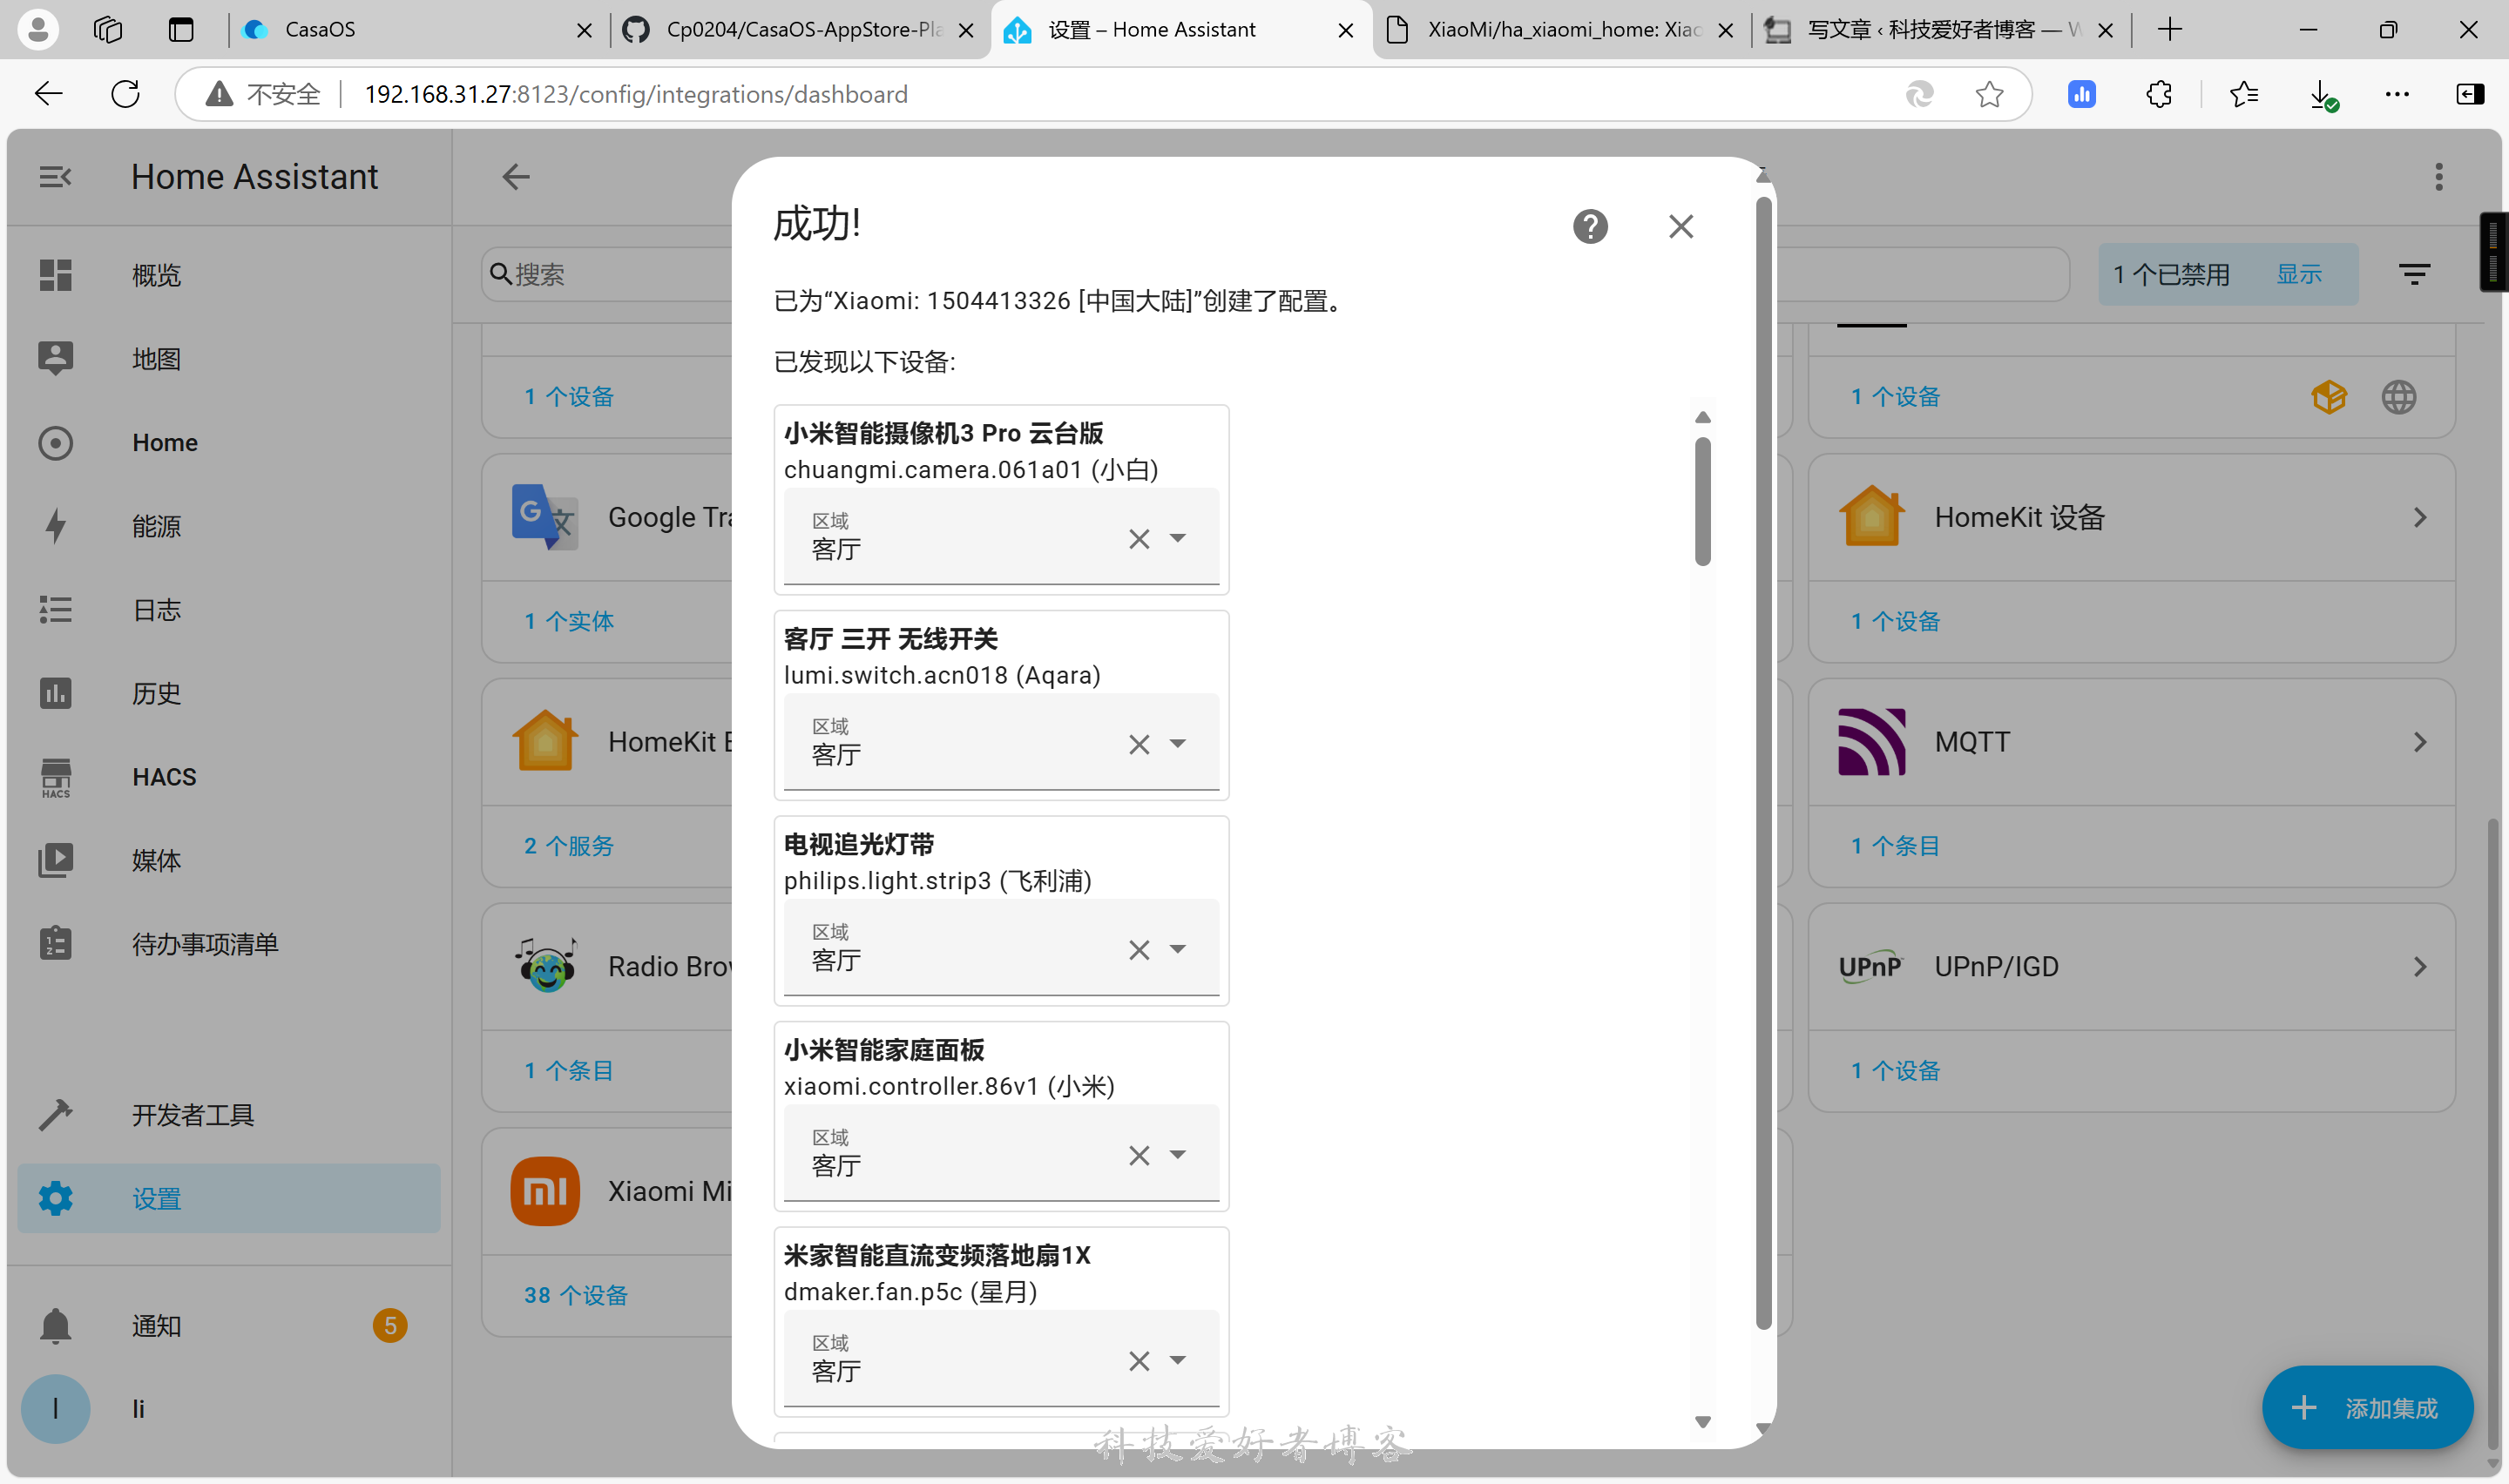This screenshot has width=2509, height=1484.
Task: Open area dropdown for 小米智能摄像机3 Pro 云台版
Action: click(x=1178, y=538)
